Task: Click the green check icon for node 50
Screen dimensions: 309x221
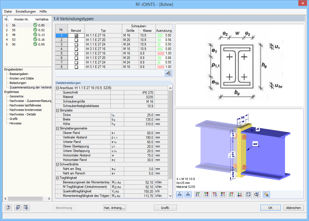Action: 35,44
